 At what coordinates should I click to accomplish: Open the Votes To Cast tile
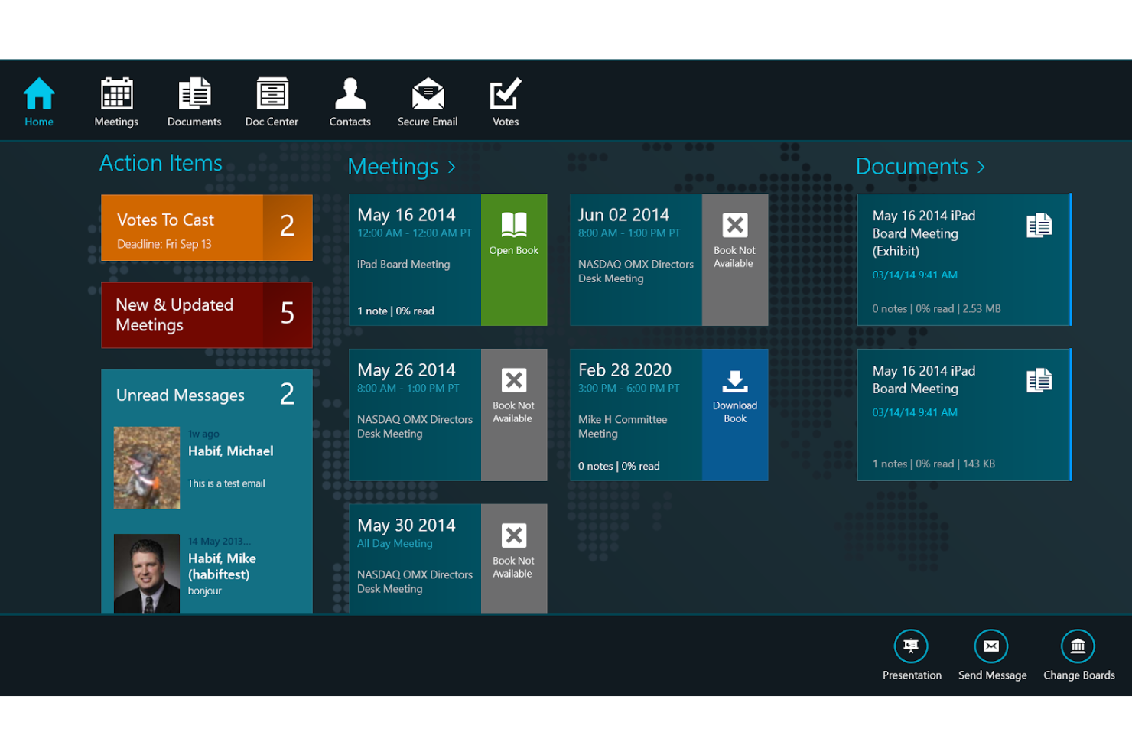[207, 227]
